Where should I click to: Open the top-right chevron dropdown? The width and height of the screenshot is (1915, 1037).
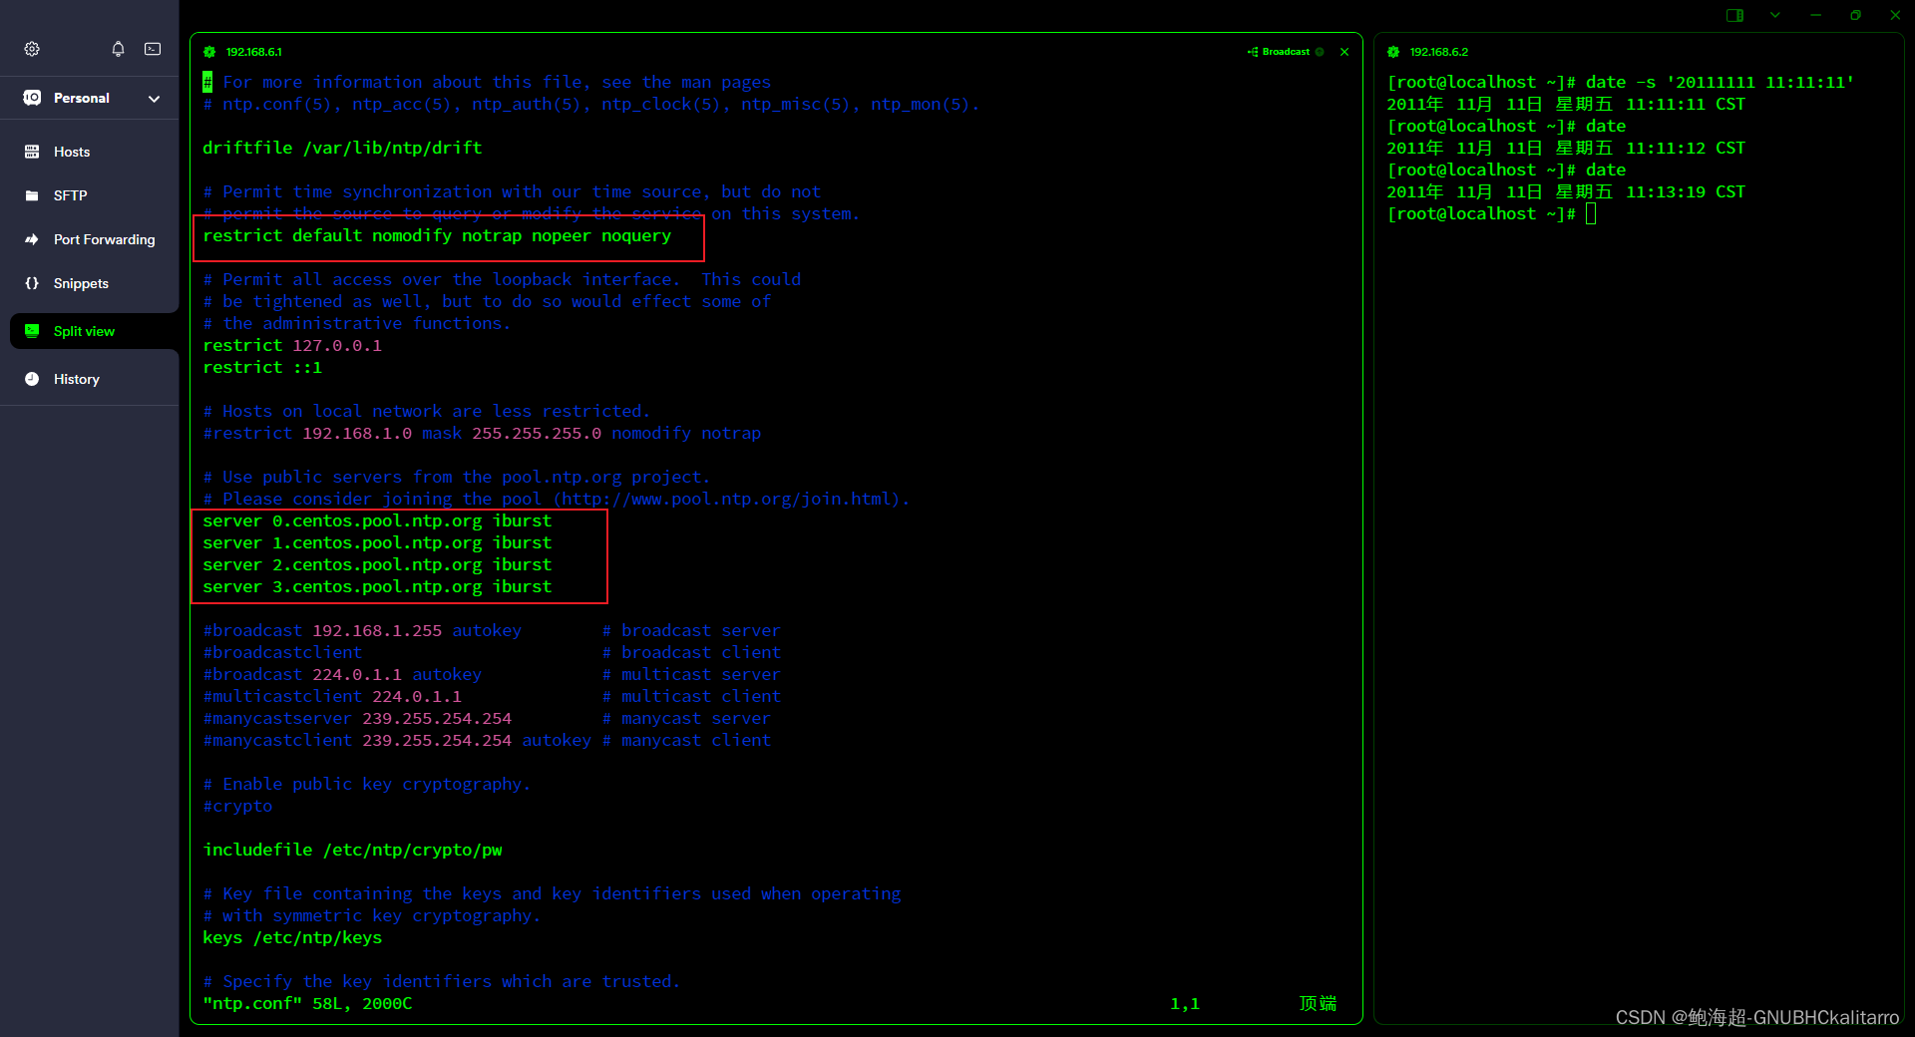[x=1775, y=15]
